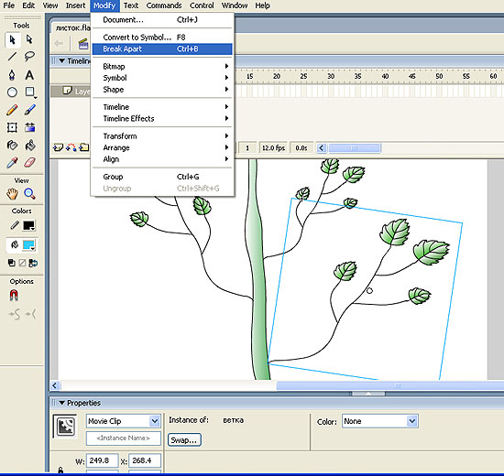The image size is (504, 476).
Task: Toggle the No Color button
Action: pos(22,263)
